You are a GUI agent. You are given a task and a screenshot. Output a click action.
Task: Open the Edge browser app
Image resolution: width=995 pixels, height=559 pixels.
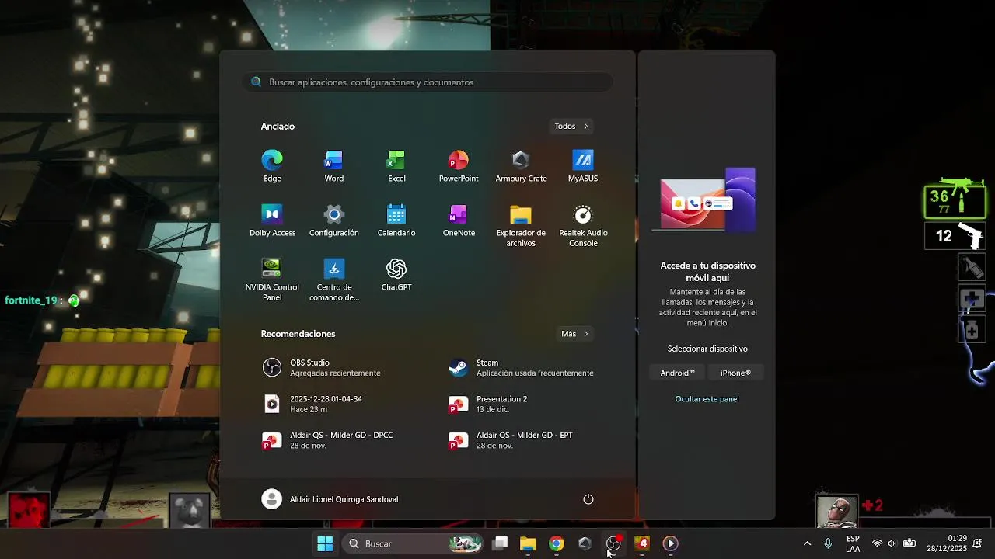tap(272, 166)
